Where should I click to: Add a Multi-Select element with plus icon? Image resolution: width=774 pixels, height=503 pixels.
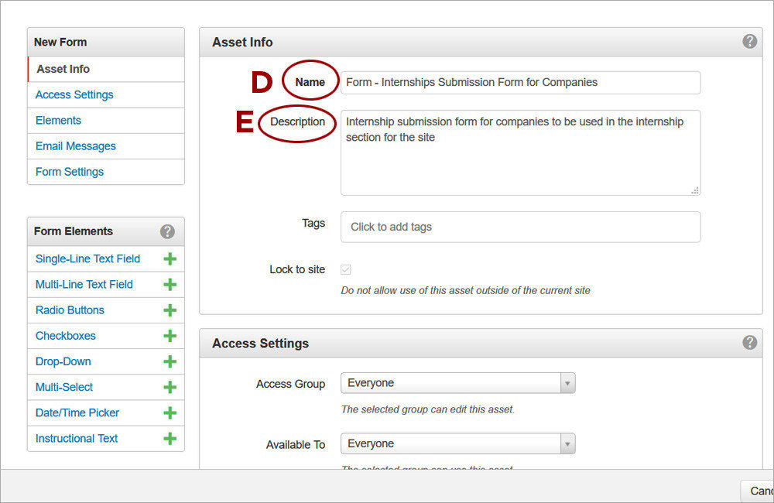(x=170, y=387)
